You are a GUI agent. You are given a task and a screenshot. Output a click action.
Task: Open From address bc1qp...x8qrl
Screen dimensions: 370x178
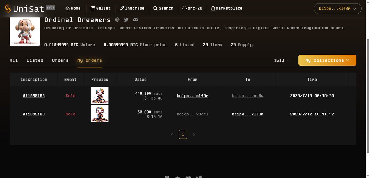pyautogui.click(x=192, y=114)
